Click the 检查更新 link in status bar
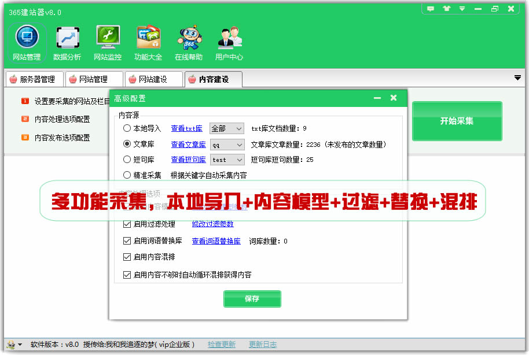This screenshot has width=529, height=355. 222,345
